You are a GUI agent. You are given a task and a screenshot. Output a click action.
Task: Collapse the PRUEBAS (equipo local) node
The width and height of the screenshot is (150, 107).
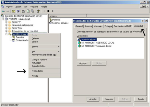[x=3, y=19]
